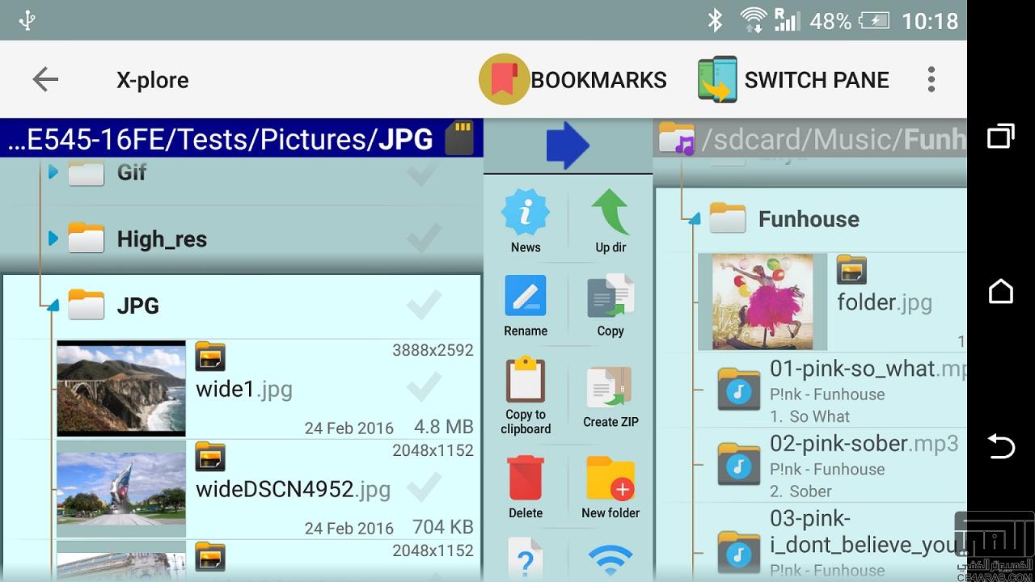Select the JPG folder name
The height and width of the screenshot is (582, 1035).
tap(137, 306)
